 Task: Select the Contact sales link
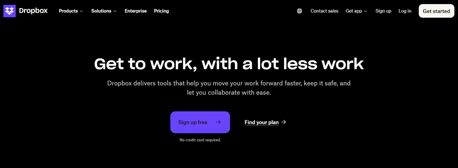coord(324,11)
